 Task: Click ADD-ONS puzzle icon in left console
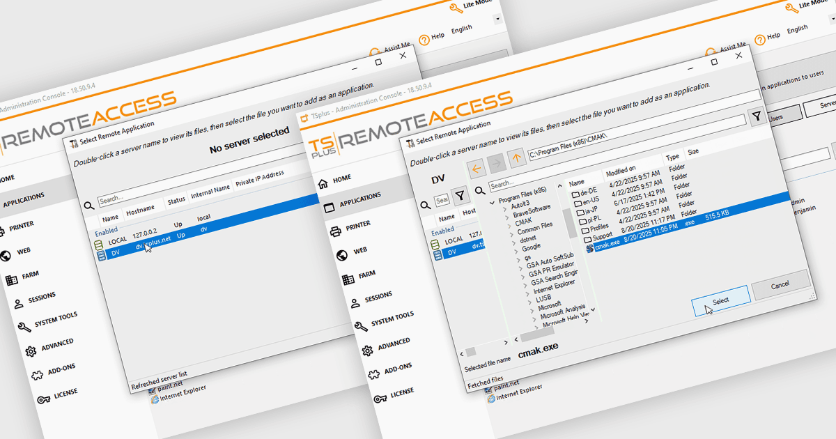[37, 374]
